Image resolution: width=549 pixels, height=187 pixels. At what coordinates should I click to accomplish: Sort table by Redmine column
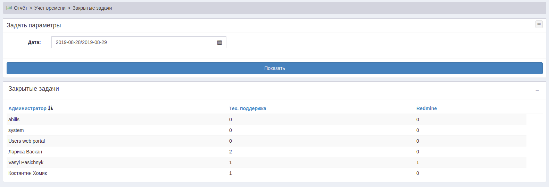tap(426, 108)
